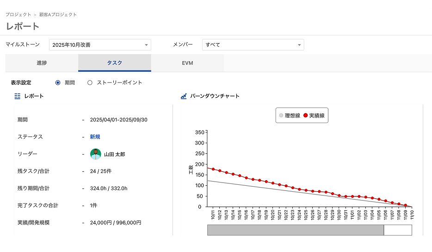Toggle the 実績線 legend marker

click(306, 115)
